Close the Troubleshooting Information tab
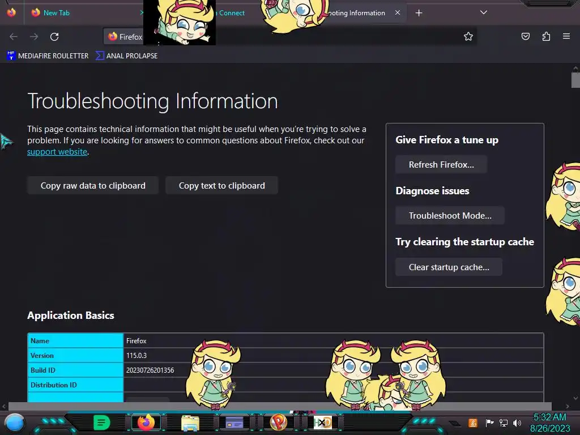Image resolution: width=580 pixels, height=435 pixels. [x=398, y=12]
